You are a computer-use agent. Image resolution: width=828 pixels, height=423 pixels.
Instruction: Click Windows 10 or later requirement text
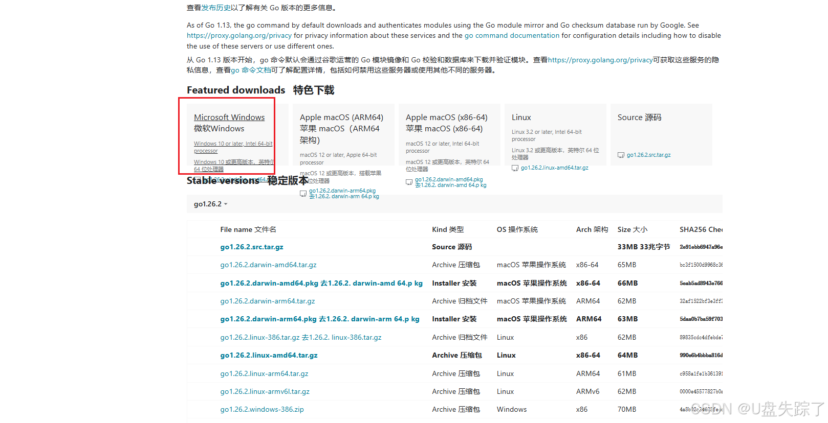233,147
